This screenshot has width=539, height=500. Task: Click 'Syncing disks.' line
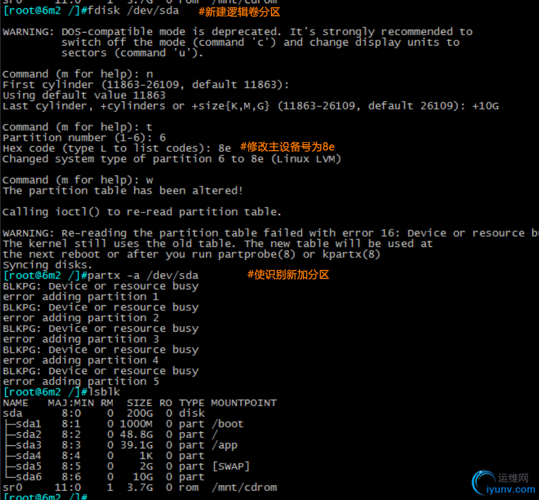point(48,265)
